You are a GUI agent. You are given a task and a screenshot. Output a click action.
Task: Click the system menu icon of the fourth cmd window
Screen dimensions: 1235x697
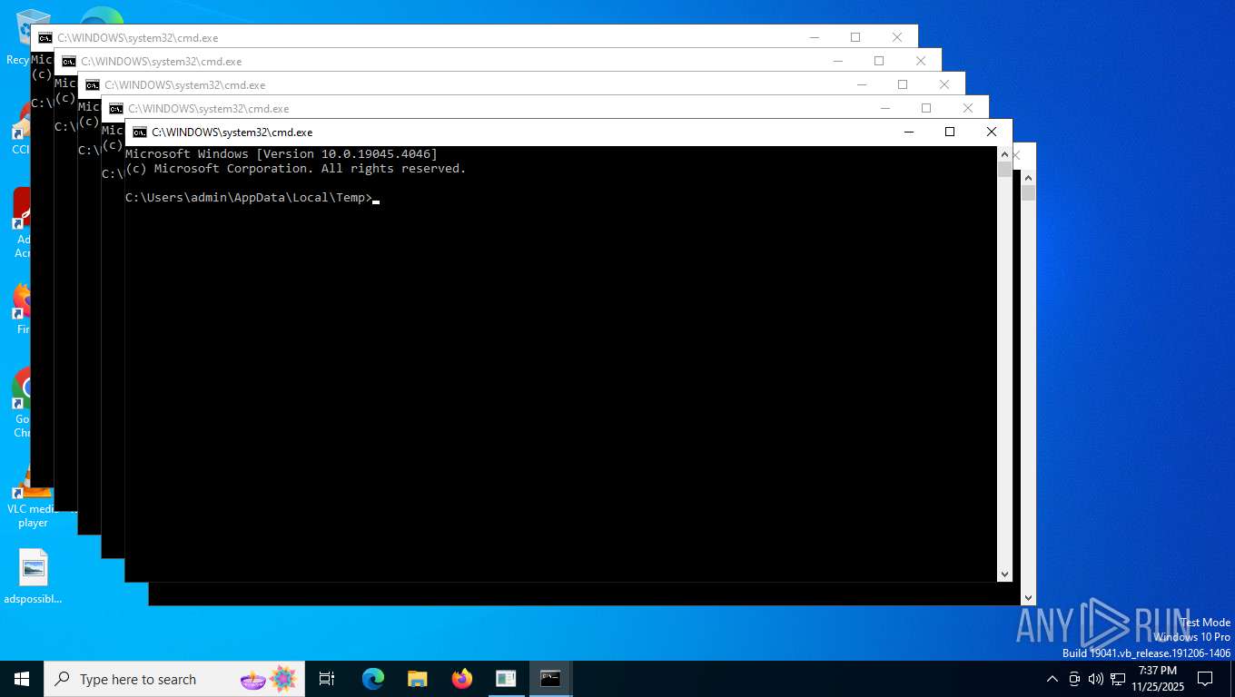(x=68, y=61)
